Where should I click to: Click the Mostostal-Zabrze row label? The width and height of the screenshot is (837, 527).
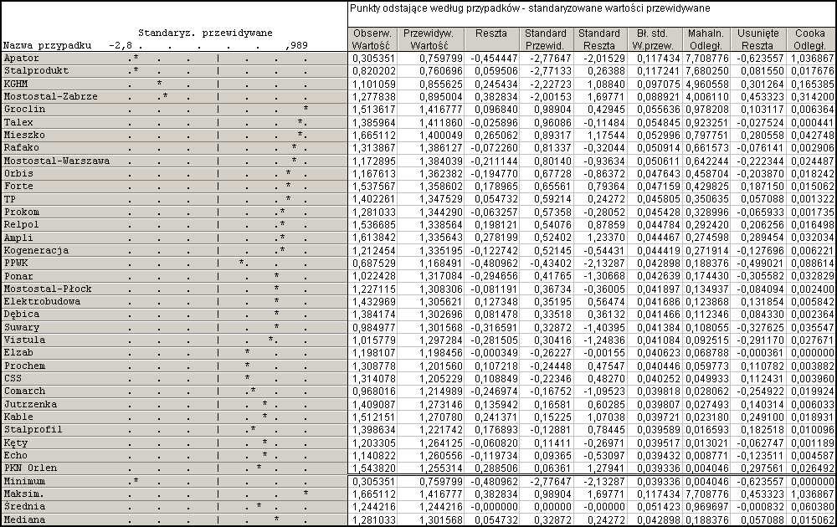[51, 96]
